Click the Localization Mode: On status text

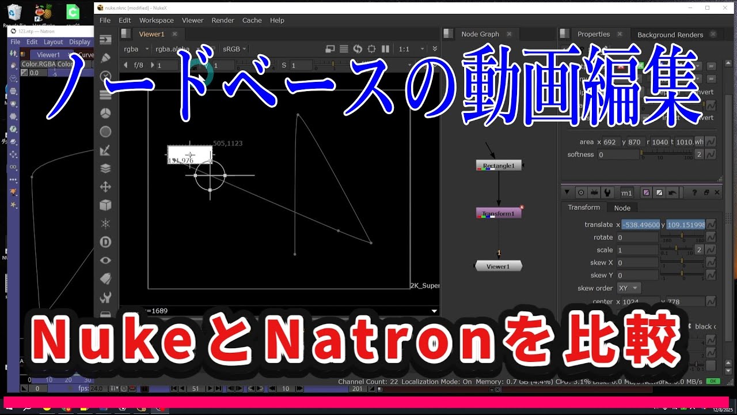coord(436,382)
